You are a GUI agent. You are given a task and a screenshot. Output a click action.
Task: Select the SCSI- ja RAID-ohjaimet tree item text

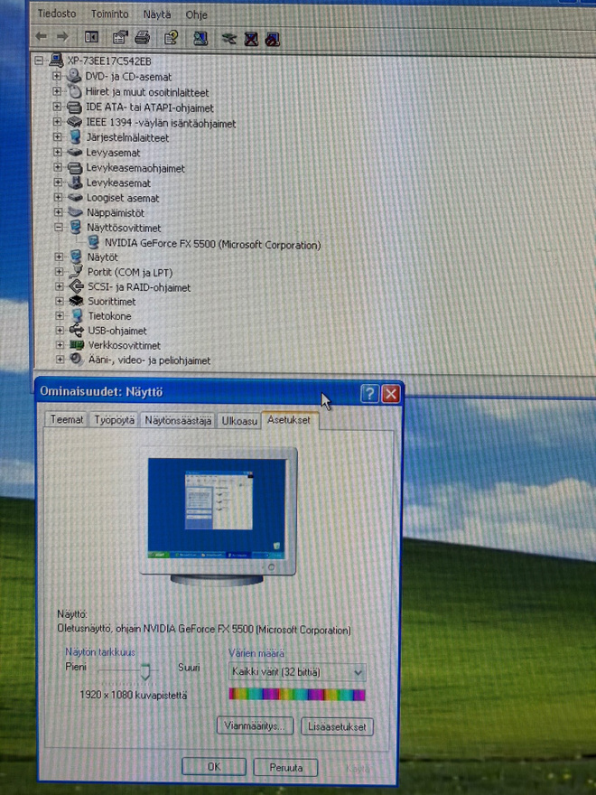pyautogui.click(x=139, y=287)
